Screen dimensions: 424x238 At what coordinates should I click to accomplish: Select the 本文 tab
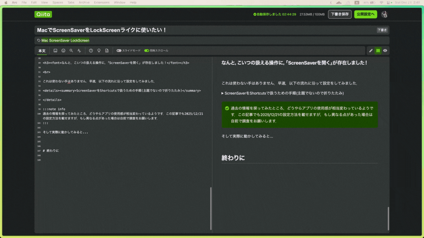[42, 51]
